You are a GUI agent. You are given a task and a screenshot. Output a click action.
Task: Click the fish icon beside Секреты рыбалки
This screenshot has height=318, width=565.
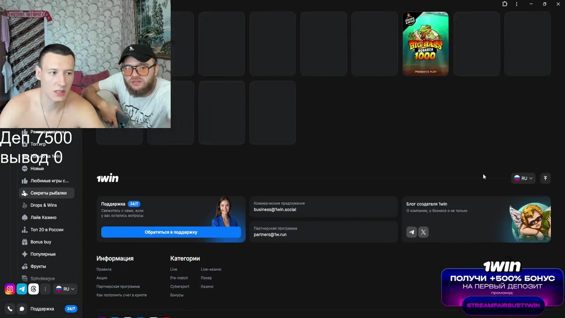pyautogui.click(x=25, y=193)
